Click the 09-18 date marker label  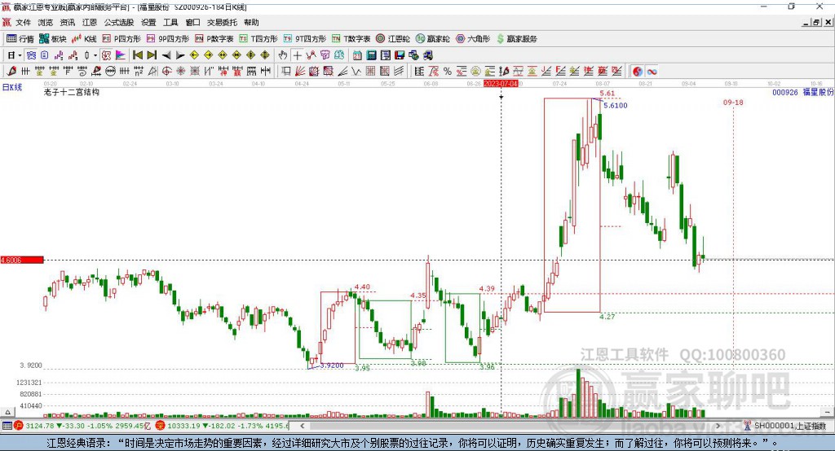733,102
